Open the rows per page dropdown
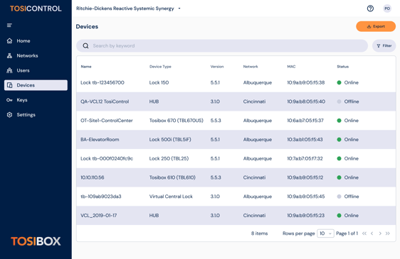The image size is (400, 259). 325,233
